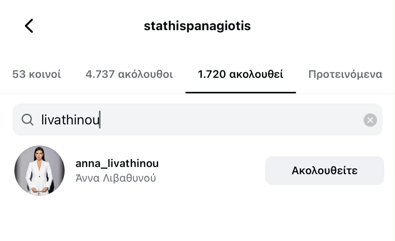The width and height of the screenshot is (395, 241).
Task: Click the 'Ακολουθείτε' follow button
Action: tap(324, 170)
